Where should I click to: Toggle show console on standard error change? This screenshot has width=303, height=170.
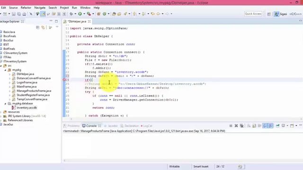(x=270, y=126)
